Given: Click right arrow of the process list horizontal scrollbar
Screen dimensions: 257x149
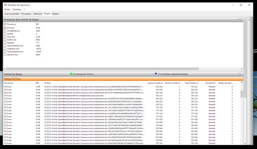Looking at the screenshot, I should coord(242,69).
